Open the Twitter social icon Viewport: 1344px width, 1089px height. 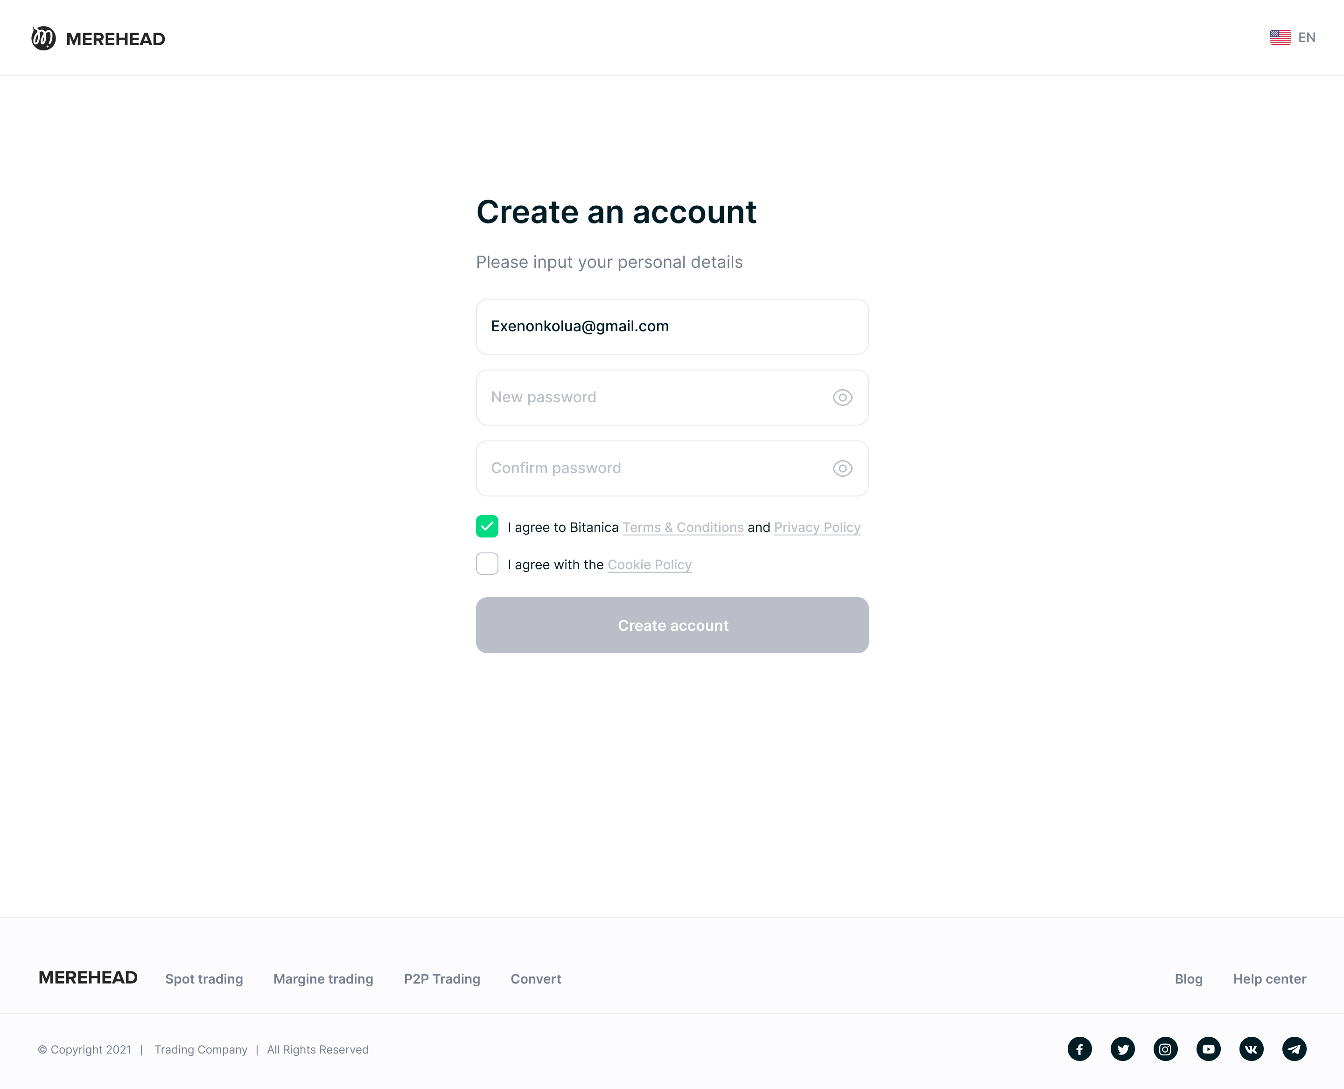tap(1122, 1049)
